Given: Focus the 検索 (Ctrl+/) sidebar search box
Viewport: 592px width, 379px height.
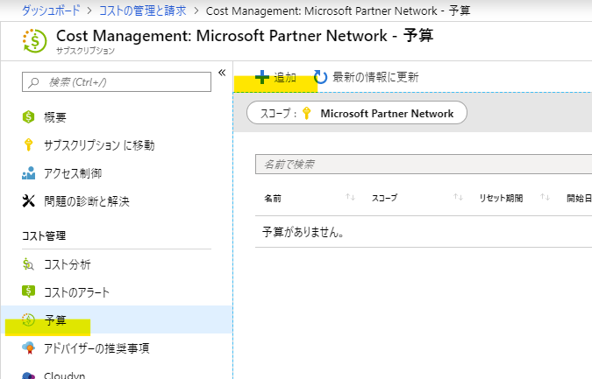Looking at the screenshot, I should pos(117,81).
